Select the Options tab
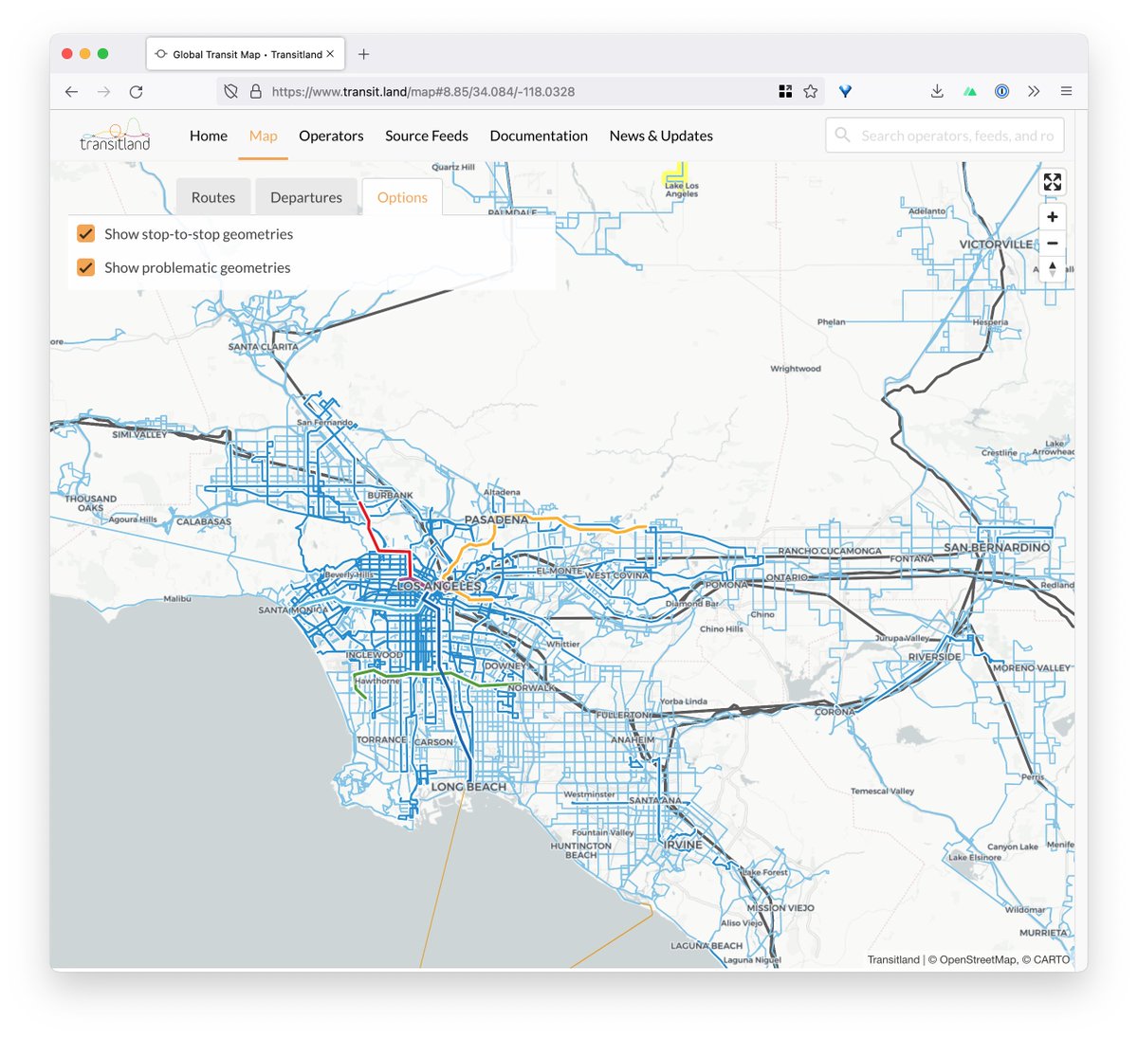This screenshot has height=1038, width=1138. coord(402,197)
